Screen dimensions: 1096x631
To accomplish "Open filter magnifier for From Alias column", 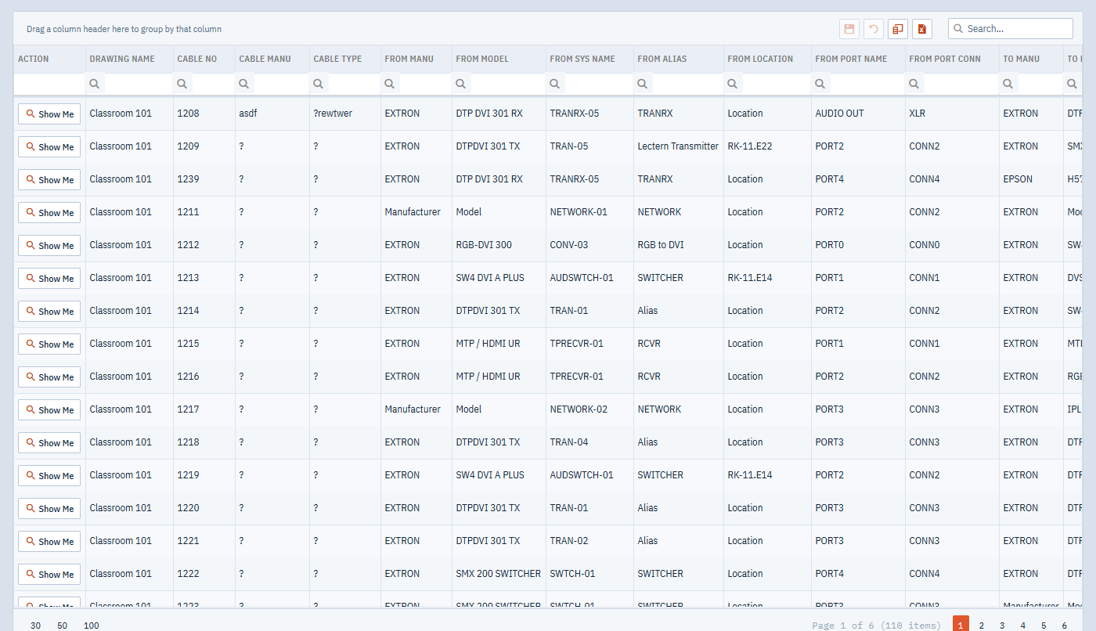I will [643, 84].
